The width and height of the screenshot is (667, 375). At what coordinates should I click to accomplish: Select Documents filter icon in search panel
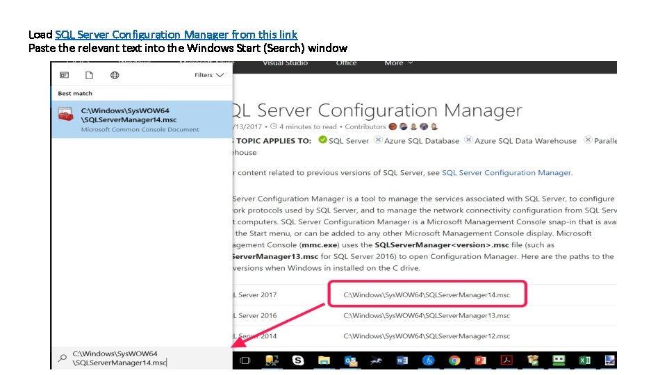coord(89,75)
